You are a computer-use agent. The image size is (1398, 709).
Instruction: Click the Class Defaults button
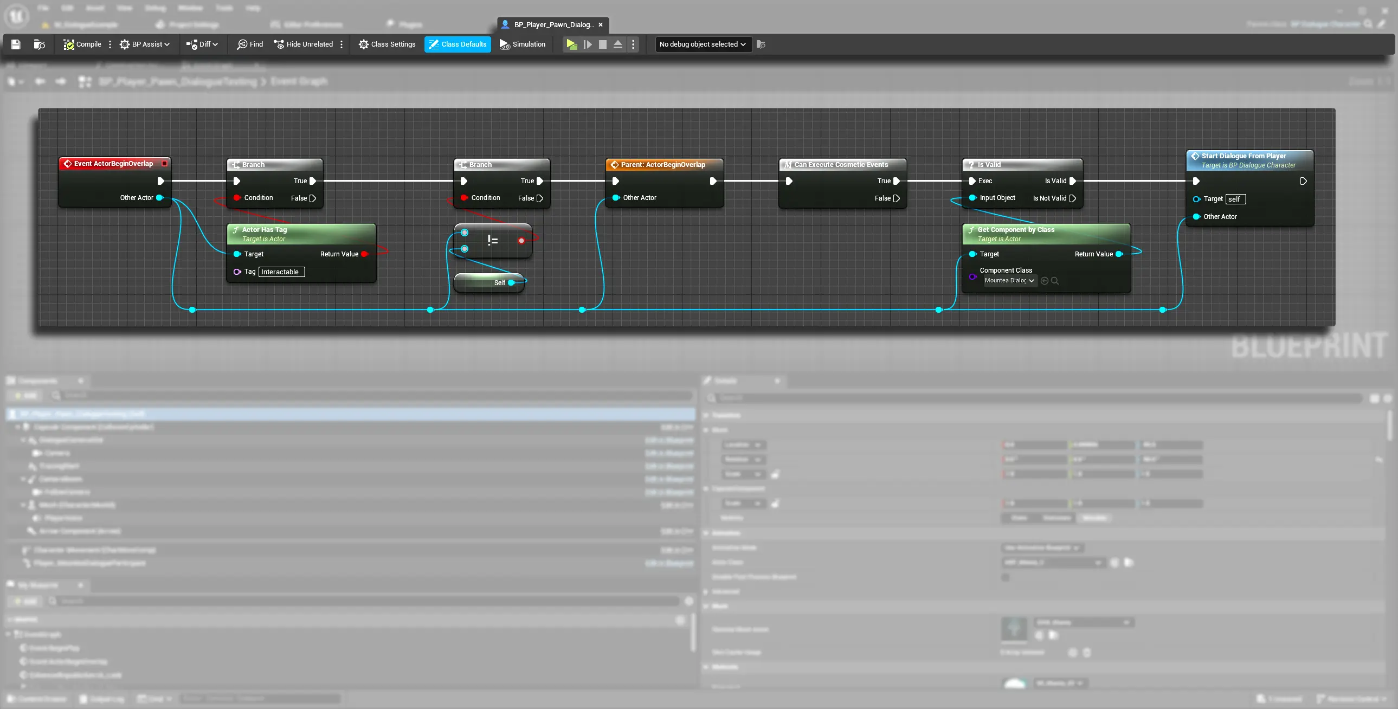(x=458, y=44)
